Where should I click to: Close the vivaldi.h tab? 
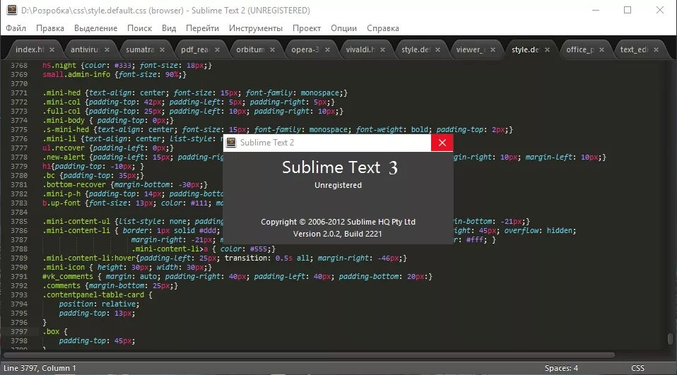[x=382, y=50]
